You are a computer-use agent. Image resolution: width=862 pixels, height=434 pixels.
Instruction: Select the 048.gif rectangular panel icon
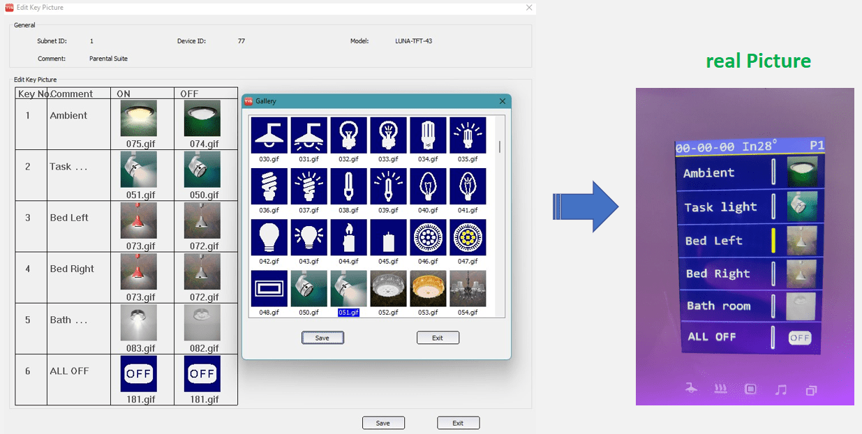click(x=269, y=288)
